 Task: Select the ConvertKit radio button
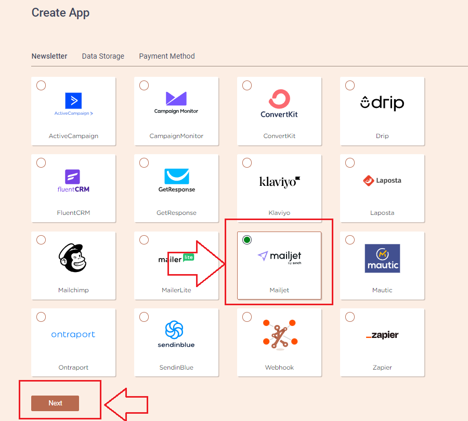point(247,86)
